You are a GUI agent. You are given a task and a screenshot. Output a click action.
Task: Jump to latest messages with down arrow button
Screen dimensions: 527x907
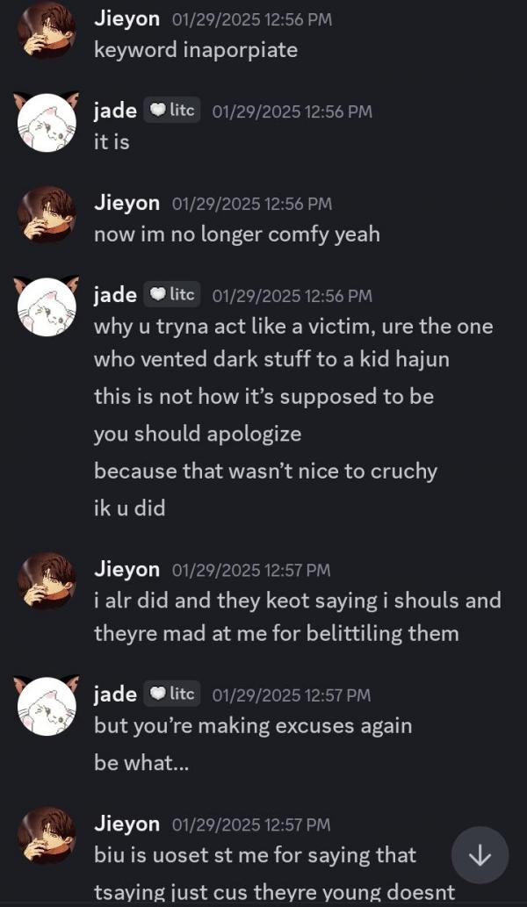[480, 855]
